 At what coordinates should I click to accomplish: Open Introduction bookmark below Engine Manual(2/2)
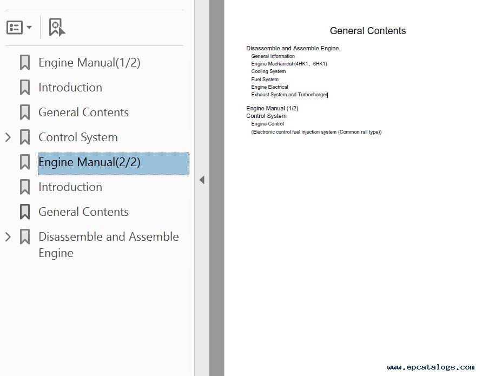click(x=70, y=187)
